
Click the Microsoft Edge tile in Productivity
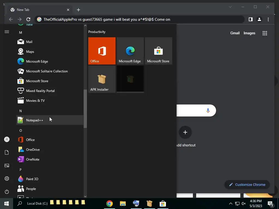[130, 51]
